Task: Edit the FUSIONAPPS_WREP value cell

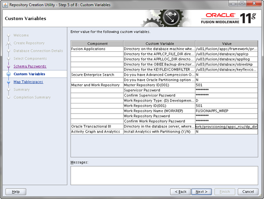Action: (226, 111)
